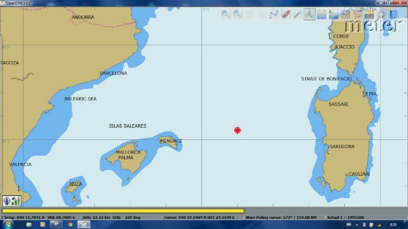This screenshot has height=229, width=408.
Task: Click the OLBIA label
Action: coord(370,94)
